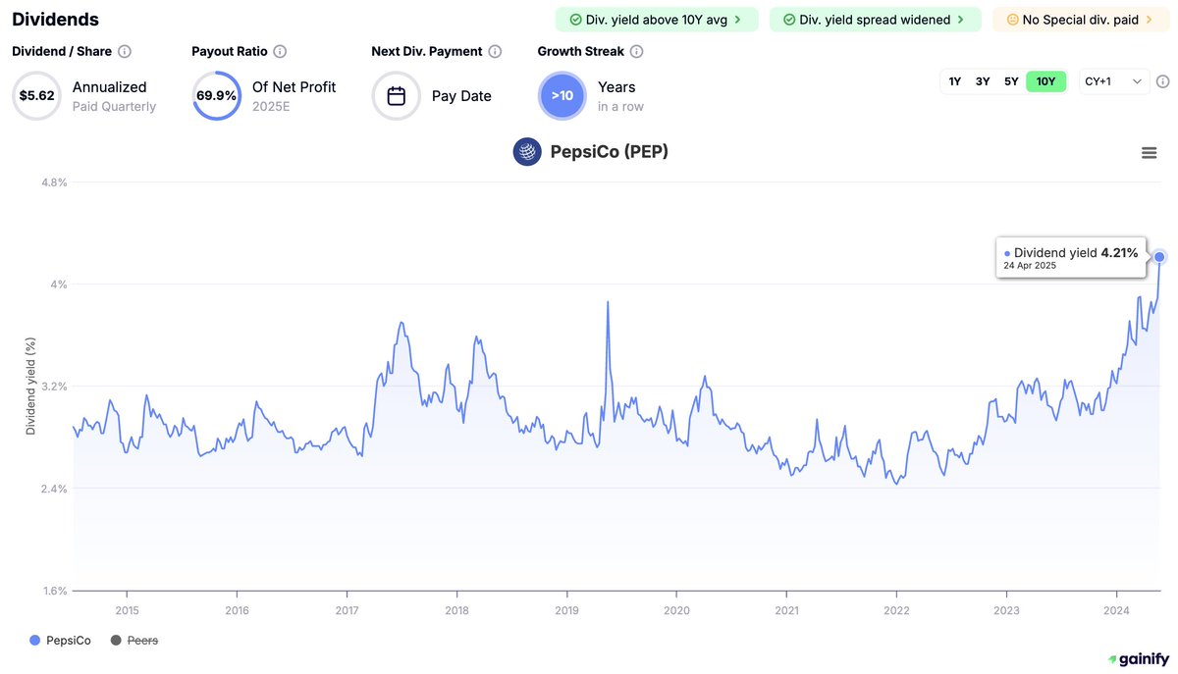
Task: Click the PepsiCo globe logo
Action: point(527,151)
